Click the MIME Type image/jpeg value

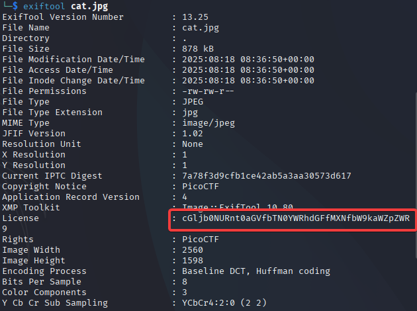[x=208, y=123]
